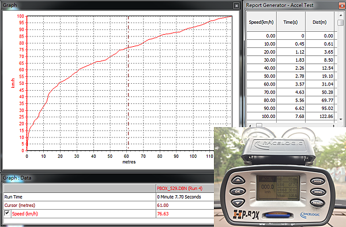This screenshot has height=227, width=346.
Task: Select the Time(s) column header
Action: [291, 21]
